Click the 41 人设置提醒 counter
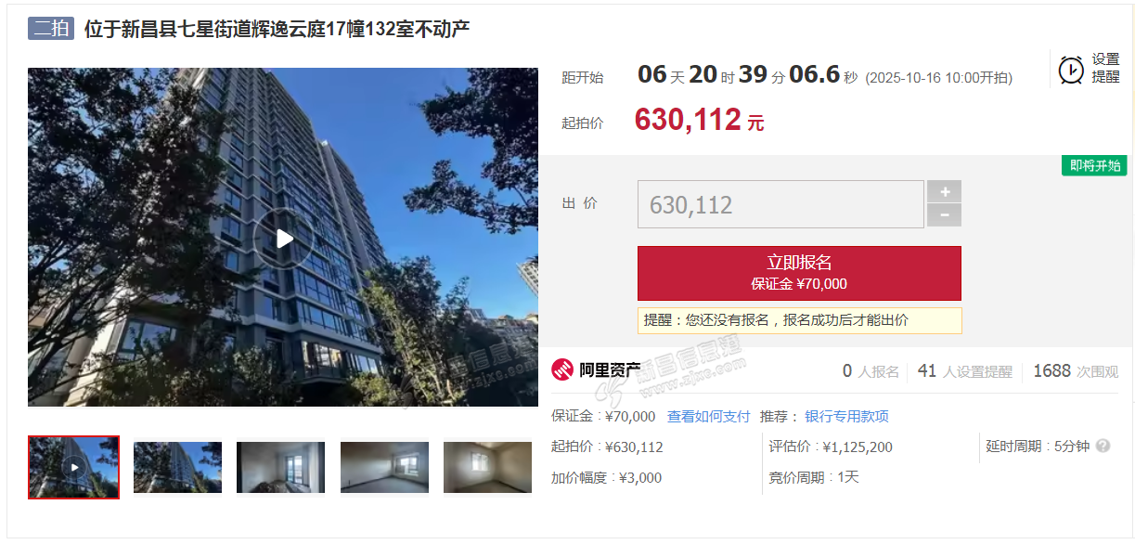 point(964,371)
